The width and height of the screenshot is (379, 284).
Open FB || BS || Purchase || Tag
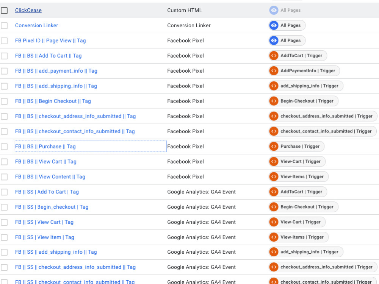click(45, 146)
